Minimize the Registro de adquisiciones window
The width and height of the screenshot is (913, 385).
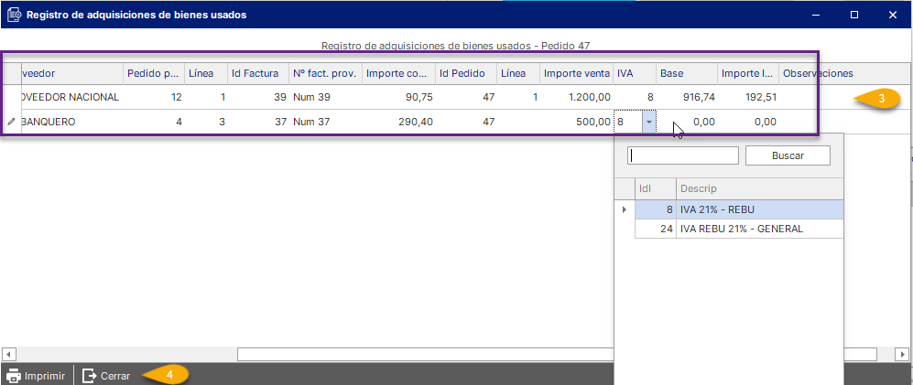[817, 16]
